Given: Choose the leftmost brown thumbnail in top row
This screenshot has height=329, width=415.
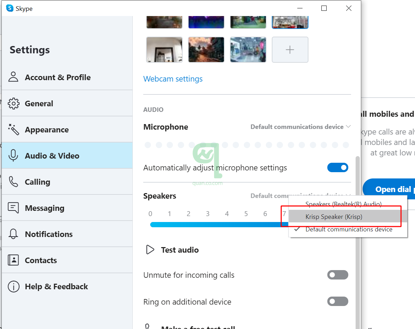Looking at the screenshot, I should pos(165,22).
